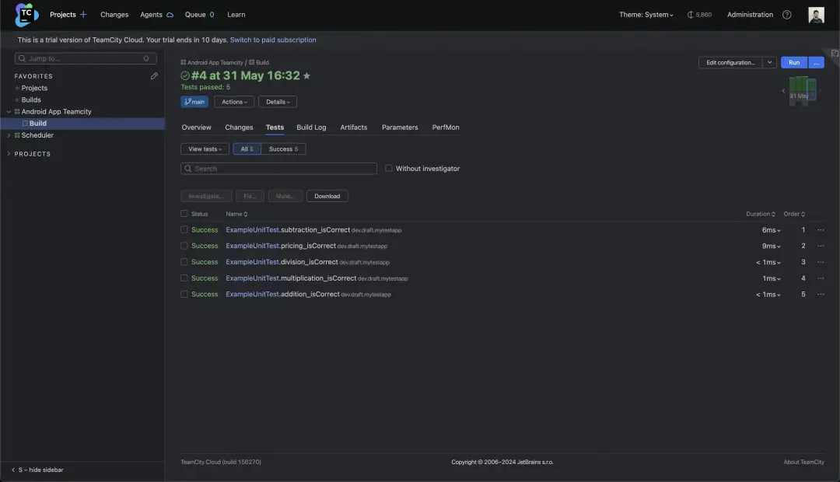Click the Edit configuration button
The width and height of the screenshot is (840, 482).
point(730,63)
